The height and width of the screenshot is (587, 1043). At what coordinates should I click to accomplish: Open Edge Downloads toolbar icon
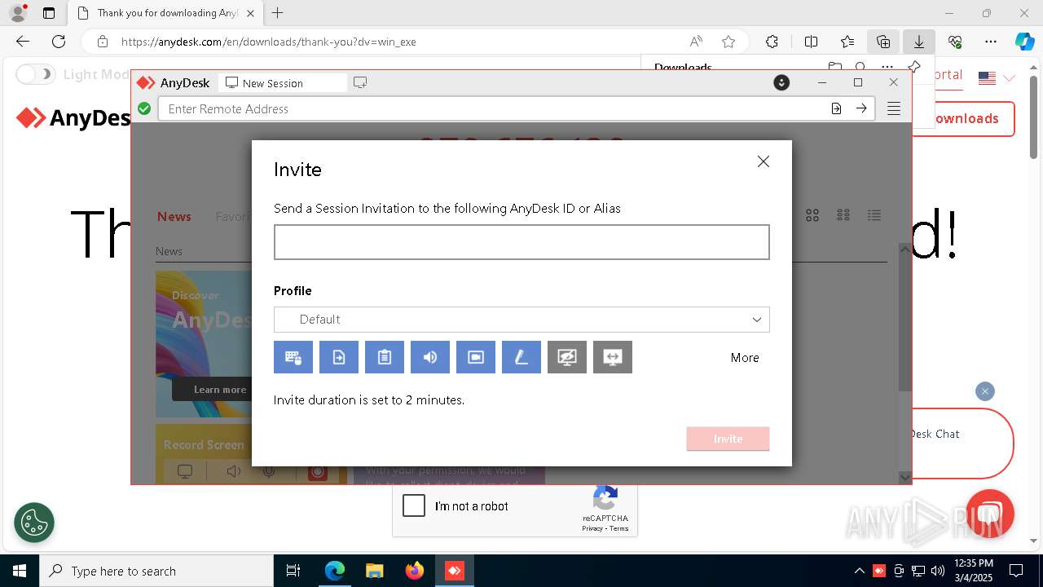[919, 42]
